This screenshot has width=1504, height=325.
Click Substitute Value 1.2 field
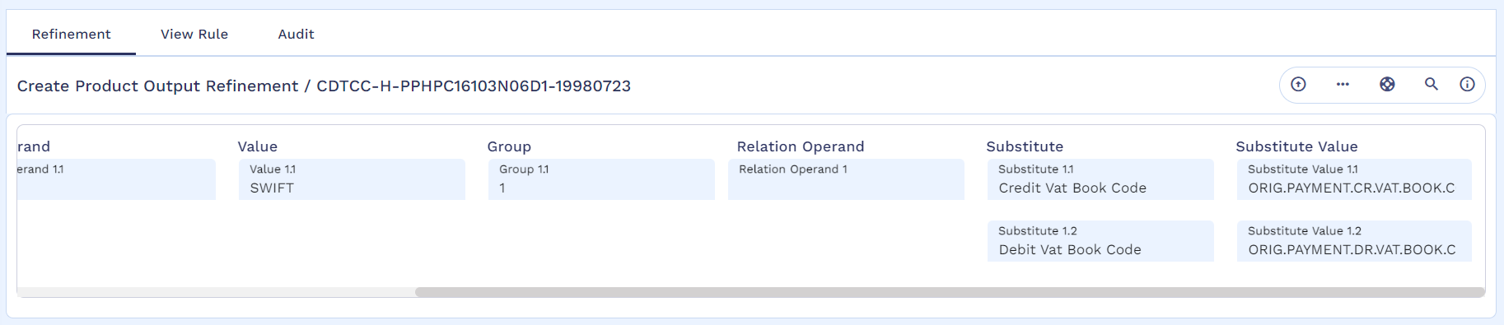point(1354,241)
